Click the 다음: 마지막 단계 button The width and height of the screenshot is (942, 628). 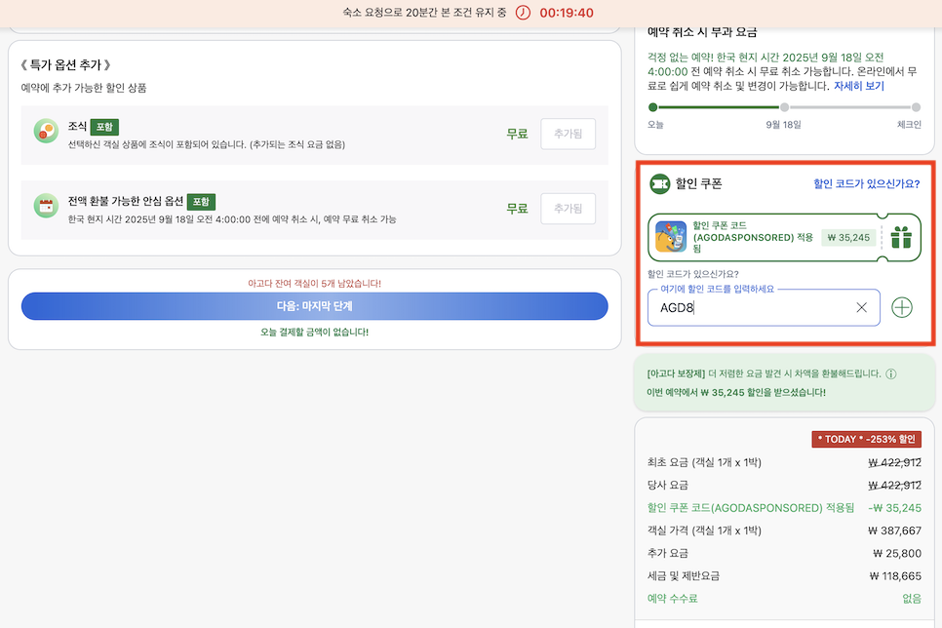coord(314,306)
